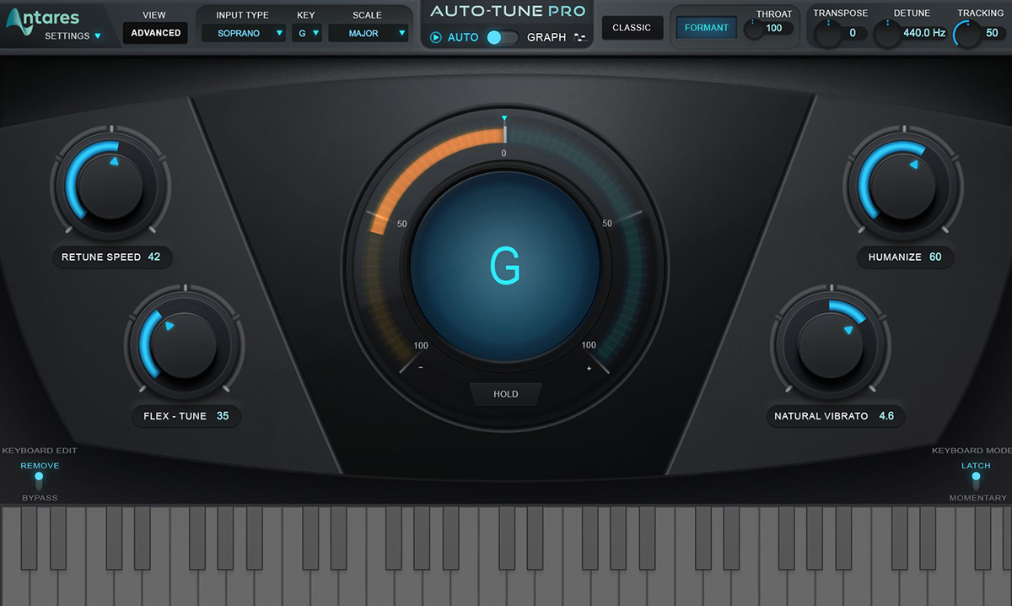Click the Retune Speed value 42
Viewport: 1012px width, 606px height.
(154, 257)
